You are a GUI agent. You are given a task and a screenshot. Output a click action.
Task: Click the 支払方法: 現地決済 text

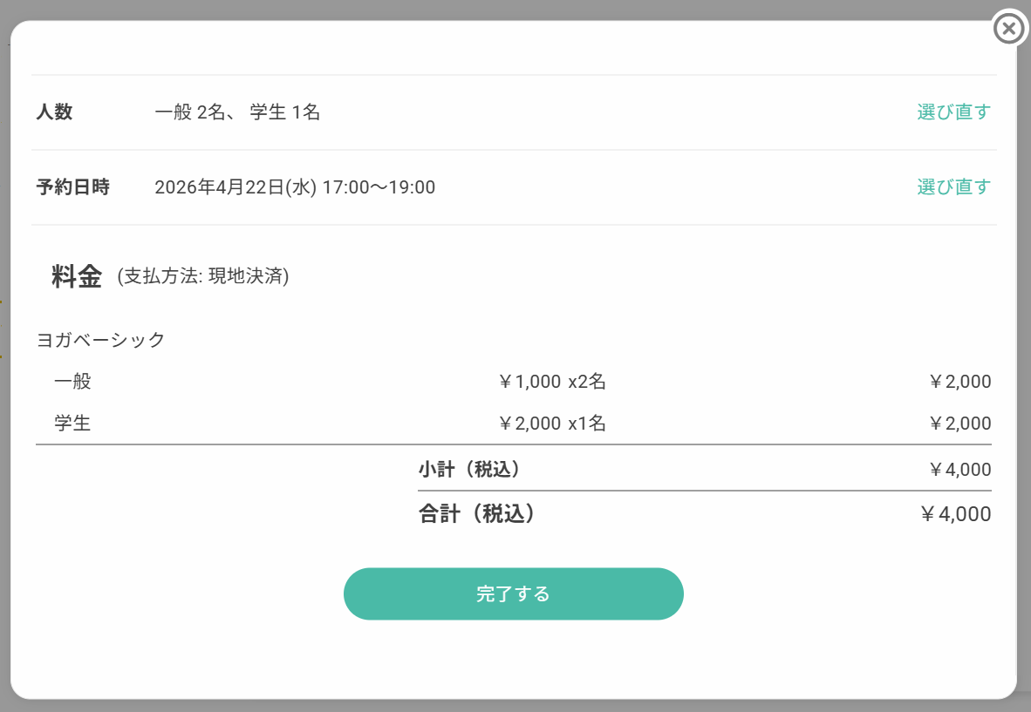coord(203,277)
